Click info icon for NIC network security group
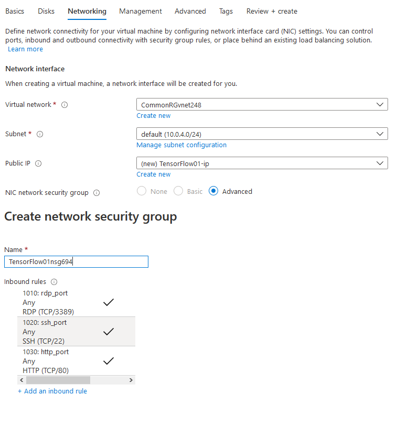Viewport: 408px width, 438px height. (96, 193)
